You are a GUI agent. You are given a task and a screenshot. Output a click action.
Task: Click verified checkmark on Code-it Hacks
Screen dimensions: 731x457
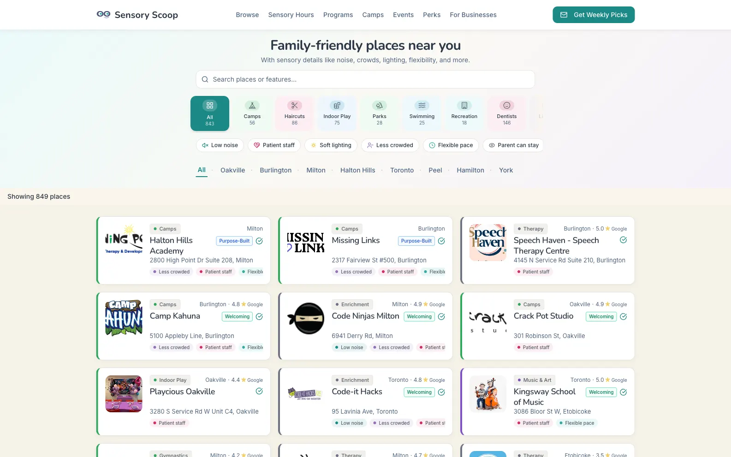coord(441,392)
